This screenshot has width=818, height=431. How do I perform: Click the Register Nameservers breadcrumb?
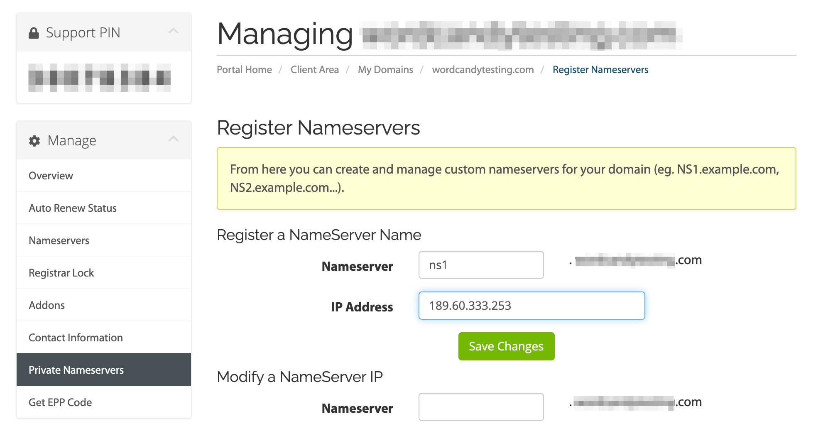(600, 69)
